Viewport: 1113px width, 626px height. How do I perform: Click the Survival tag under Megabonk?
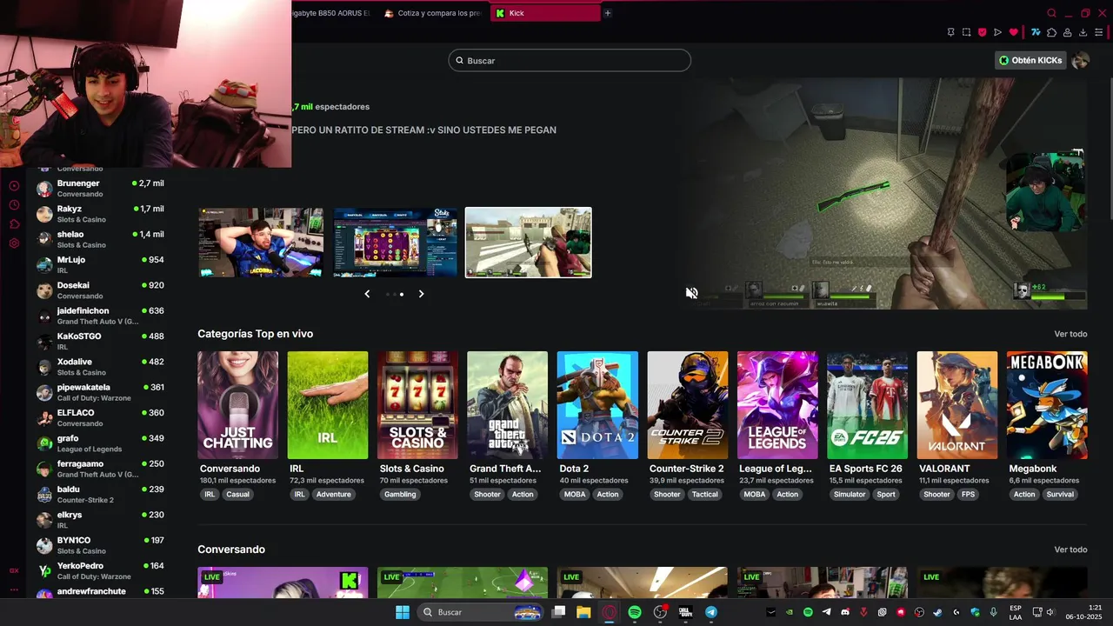point(1060,494)
